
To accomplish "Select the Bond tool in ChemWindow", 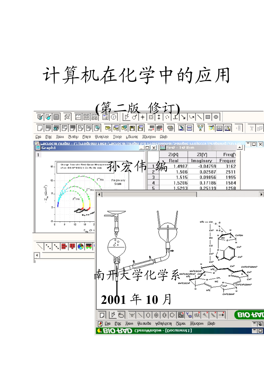I will tap(140, 315).
